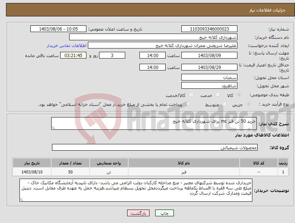Click the resize handle of buyer notes
This screenshot has height=223, width=295.
[22, 200]
